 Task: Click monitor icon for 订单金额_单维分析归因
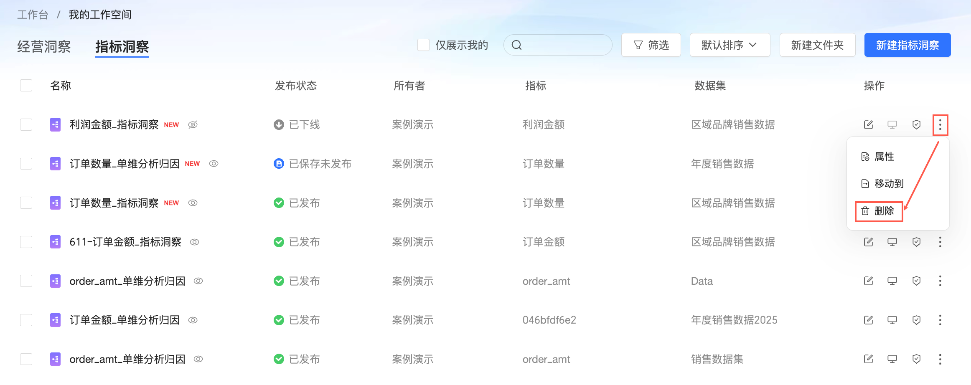pos(892,320)
